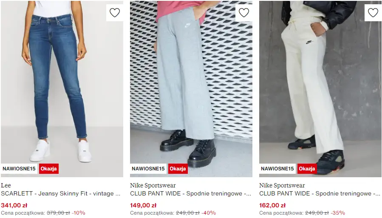Screen dimensions: 382x218
Task: Click the 162,00 zł sale price
Action: tap(272, 205)
